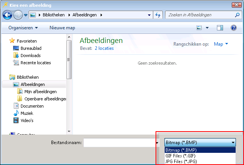Open the Rangschikken op Map dropdown

[x=221, y=44]
